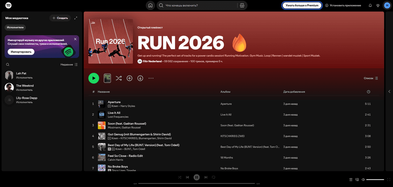Download the playlist arrow icon
The image size is (393, 187).
coord(140,78)
